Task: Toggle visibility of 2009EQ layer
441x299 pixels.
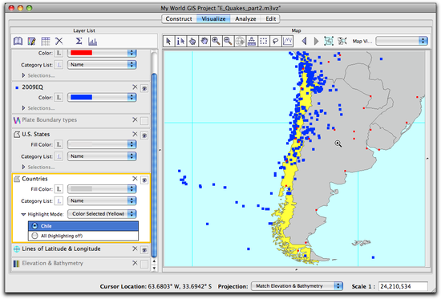Action: pyautogui.click(x=144, y=89)
